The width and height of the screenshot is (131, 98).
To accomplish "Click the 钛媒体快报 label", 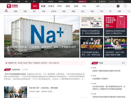I will point(16,70).
